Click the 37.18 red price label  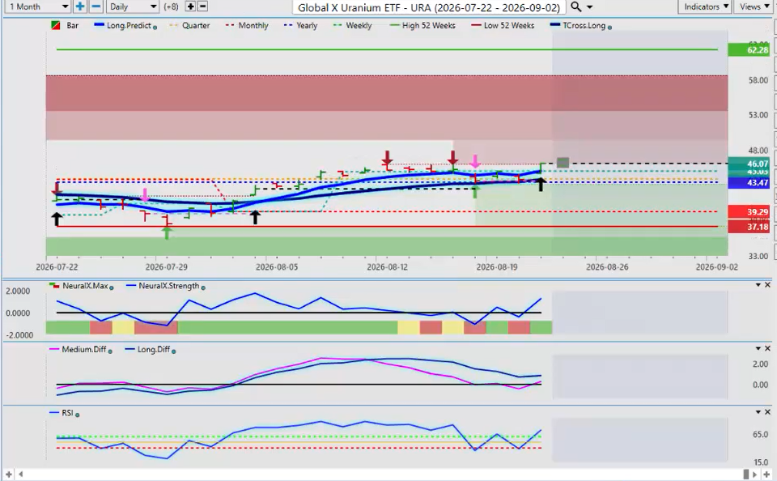(x=749, y=227)
